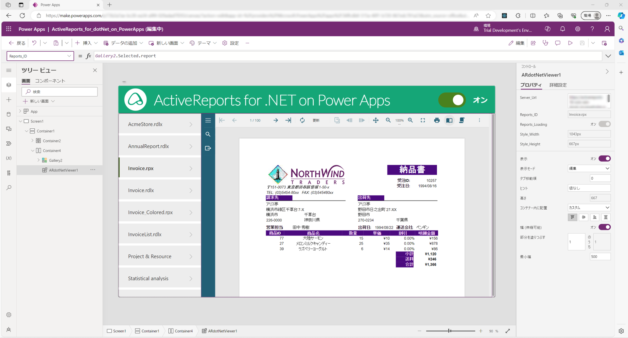Viewport: 628px width, 338px height.
Task: Open the 設定 menu item
Action: point(231,43)
